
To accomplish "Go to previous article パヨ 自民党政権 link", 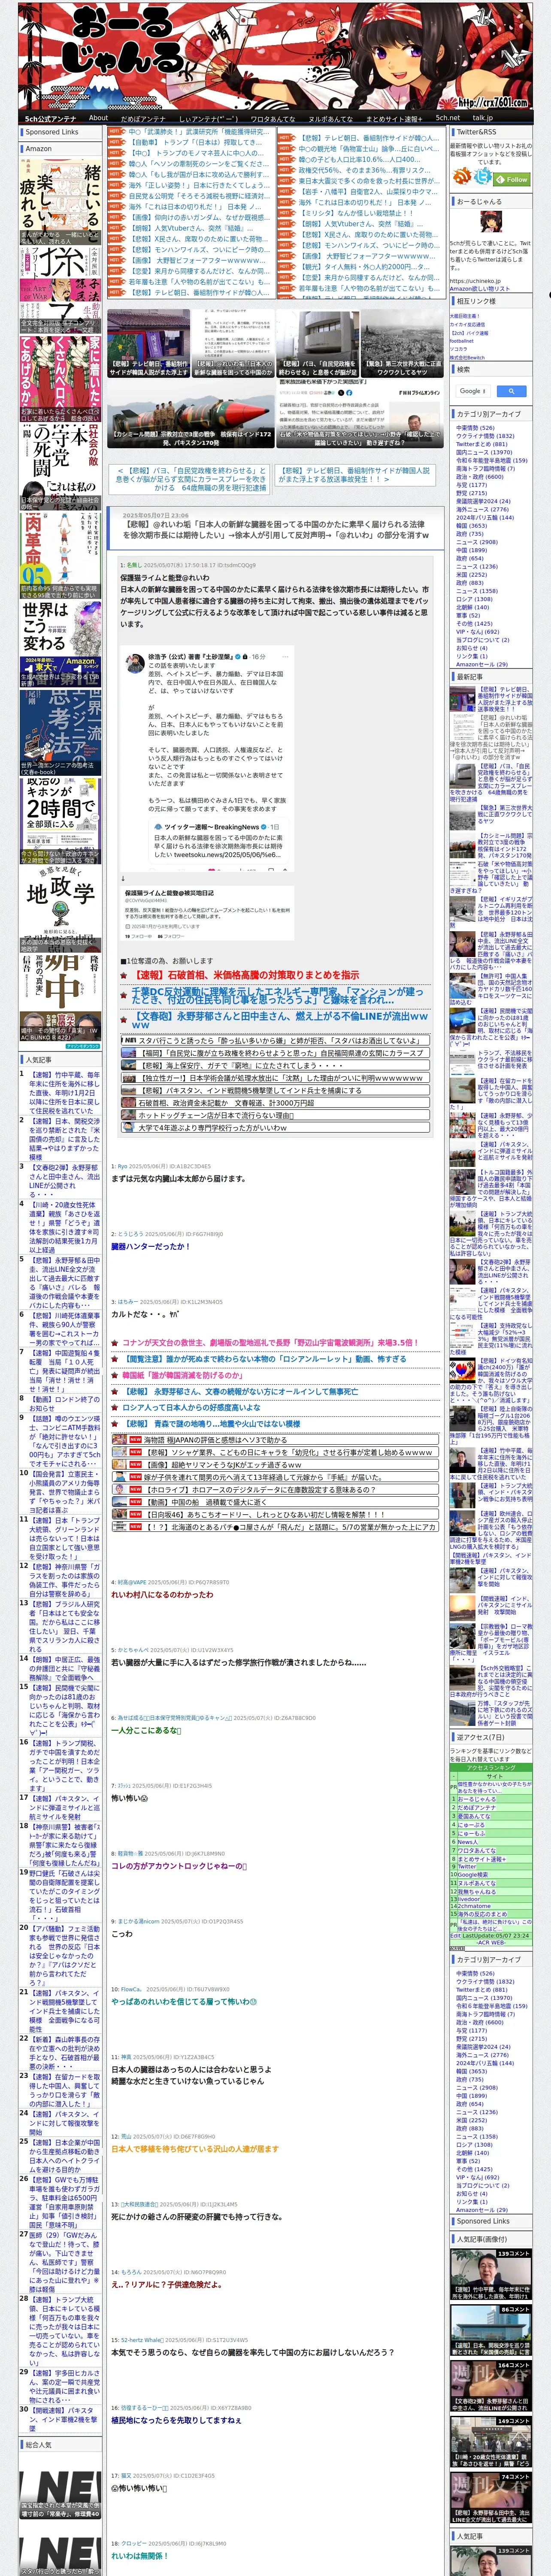I will click(x=190, y=479).
